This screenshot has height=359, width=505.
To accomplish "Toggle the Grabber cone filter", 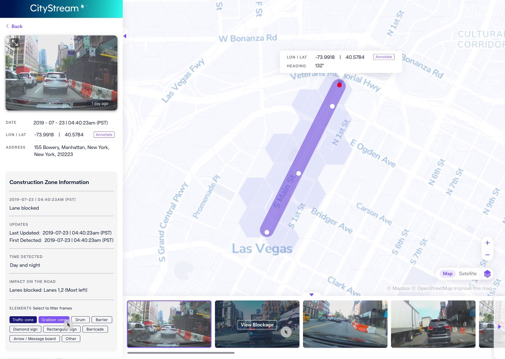I will (x=54, y=320).
